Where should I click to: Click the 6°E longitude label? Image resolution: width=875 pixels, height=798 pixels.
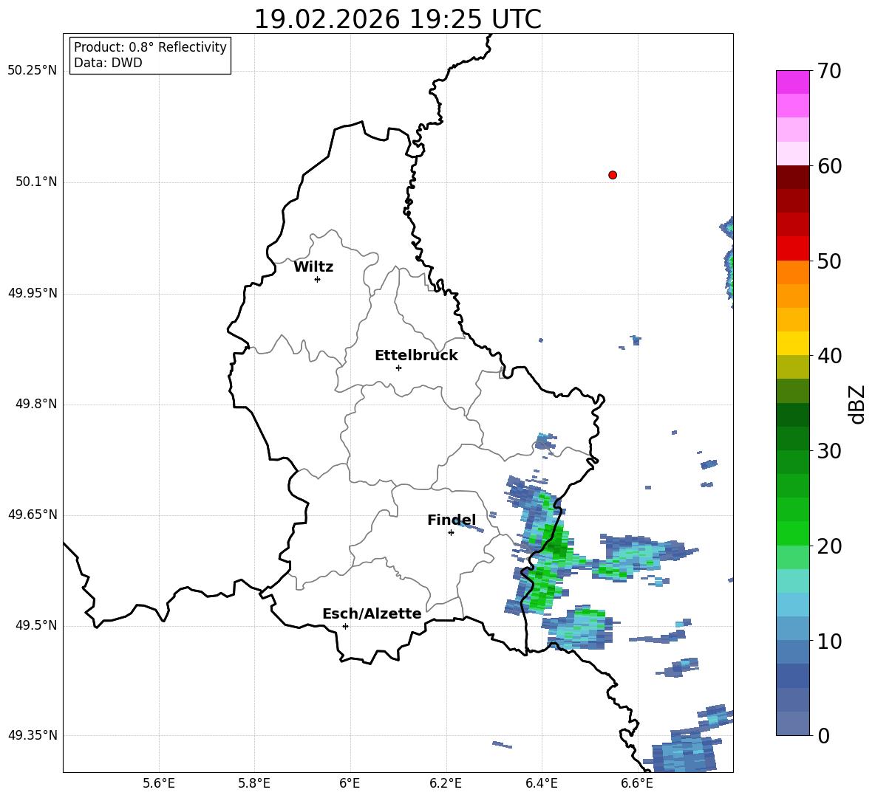click(x=350, y=783)
